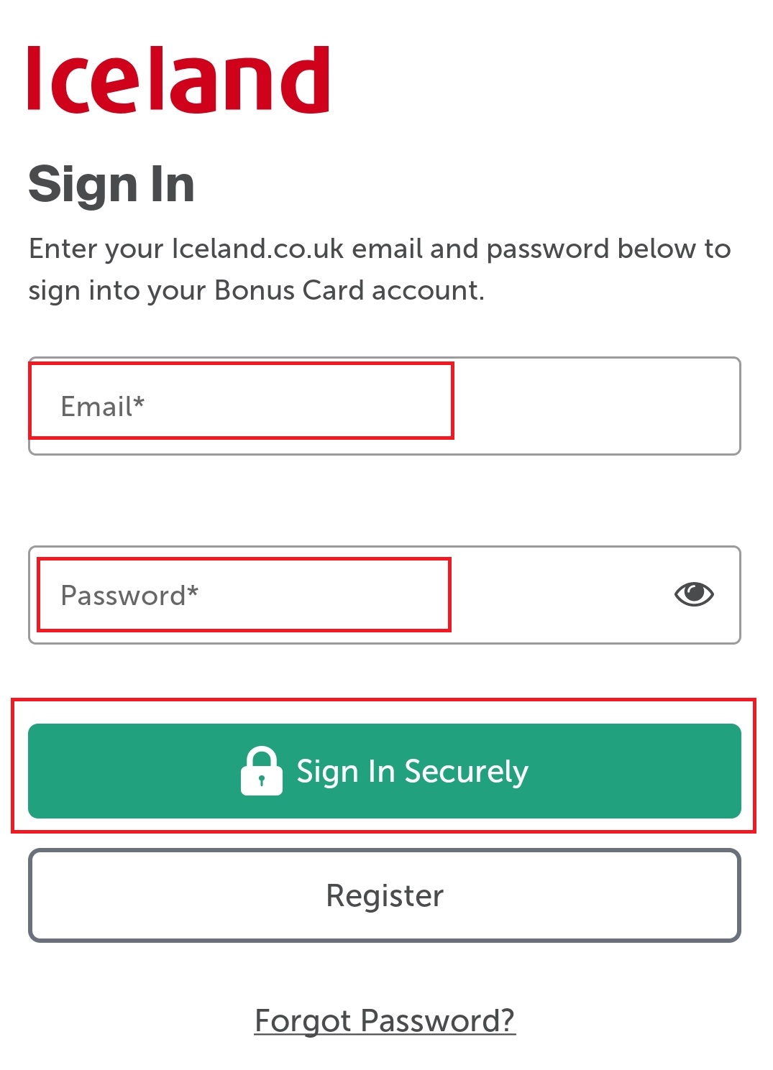This screenshot has height=1070, width=773.
Task: Click inside the Email field
Action: coord(288,405)
